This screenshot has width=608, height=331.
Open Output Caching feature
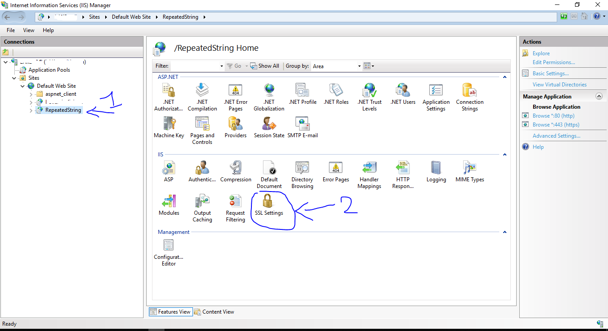click(202, 208)
